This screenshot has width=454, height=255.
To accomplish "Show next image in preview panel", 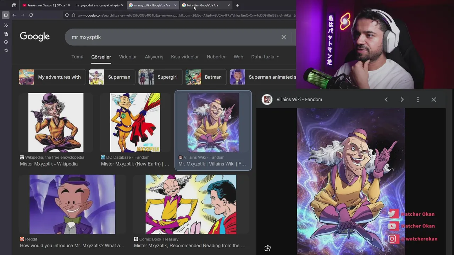I will click(402, 100).
